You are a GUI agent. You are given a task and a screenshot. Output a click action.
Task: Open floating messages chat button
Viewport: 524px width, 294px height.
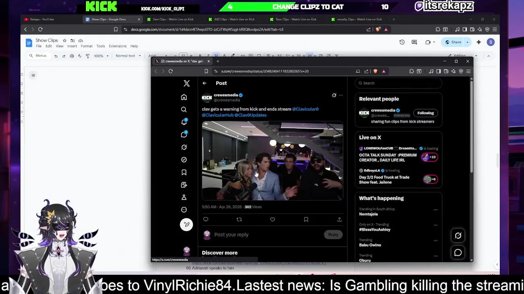(458, 253)
